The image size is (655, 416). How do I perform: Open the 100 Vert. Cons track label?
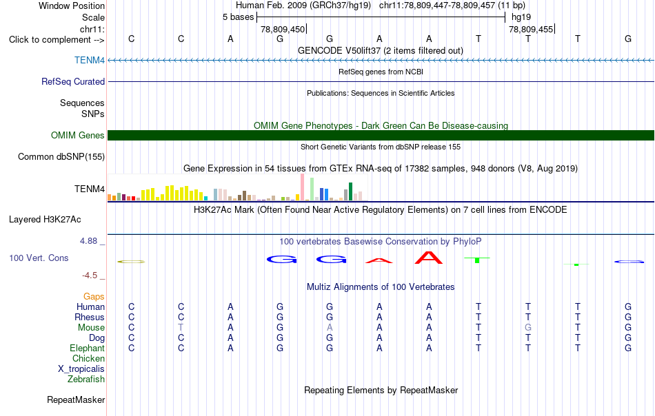click(x=39, y=258)
